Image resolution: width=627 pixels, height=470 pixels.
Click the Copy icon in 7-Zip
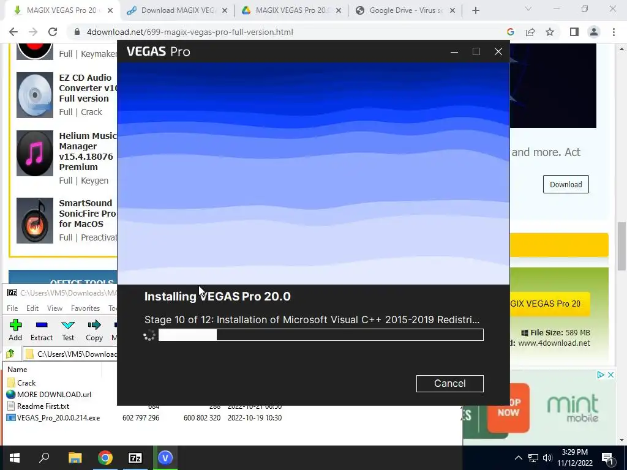(94, 330)
